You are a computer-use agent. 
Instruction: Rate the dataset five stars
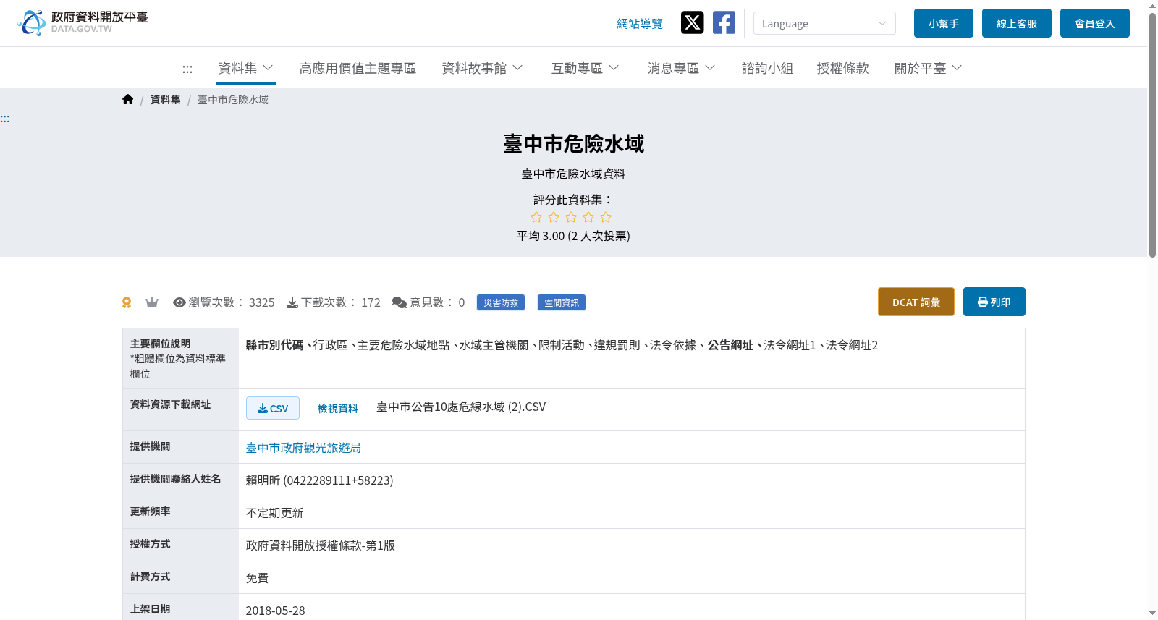click(606, 217)
